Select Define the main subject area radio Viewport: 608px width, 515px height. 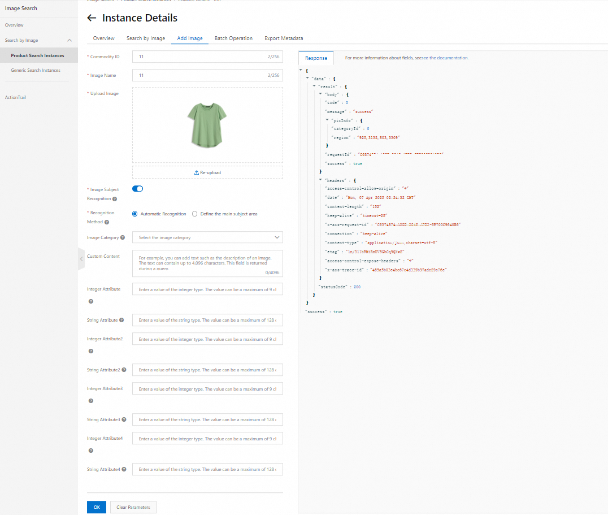tap(194, 214)
